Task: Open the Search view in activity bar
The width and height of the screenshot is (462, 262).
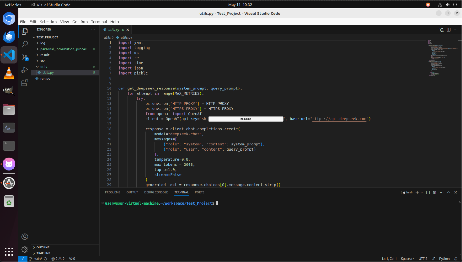Action: coord(25,44)
